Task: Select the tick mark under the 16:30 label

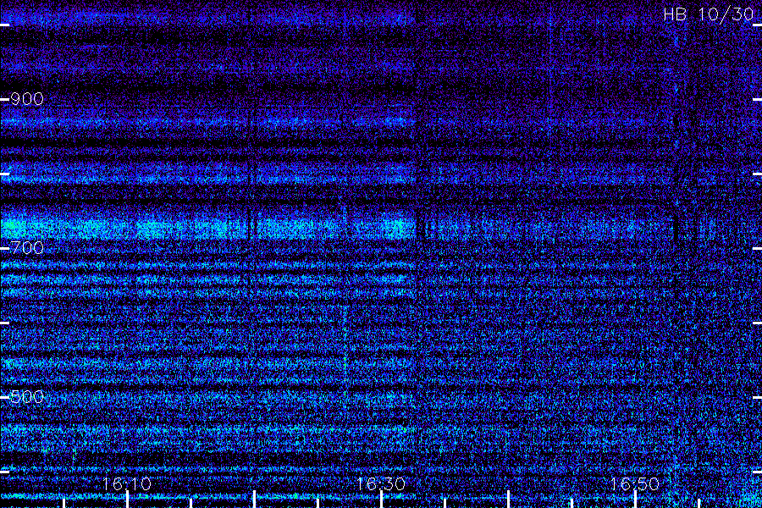Action: 381,500
